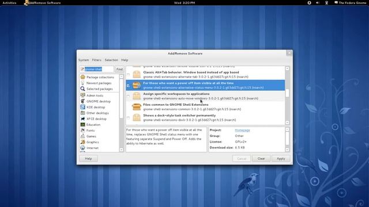Open the network icon in top bar

click(326, 3)
